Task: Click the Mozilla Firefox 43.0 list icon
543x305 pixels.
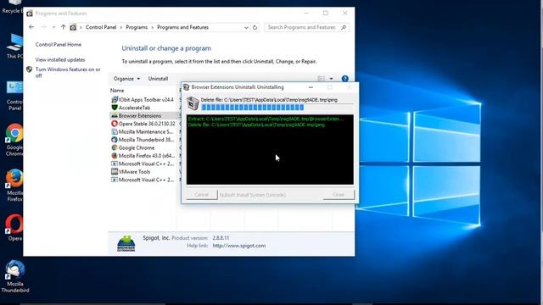Action: tap(115, 156)
